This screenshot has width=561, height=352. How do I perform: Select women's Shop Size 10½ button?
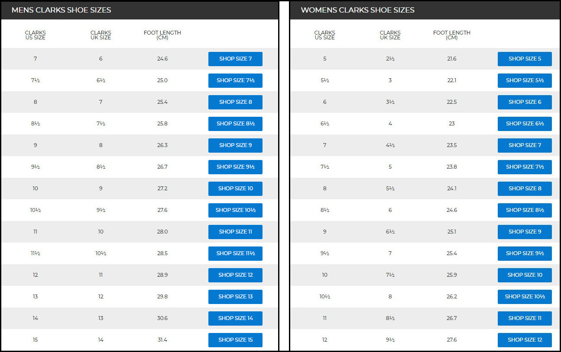tap(525, 297)
